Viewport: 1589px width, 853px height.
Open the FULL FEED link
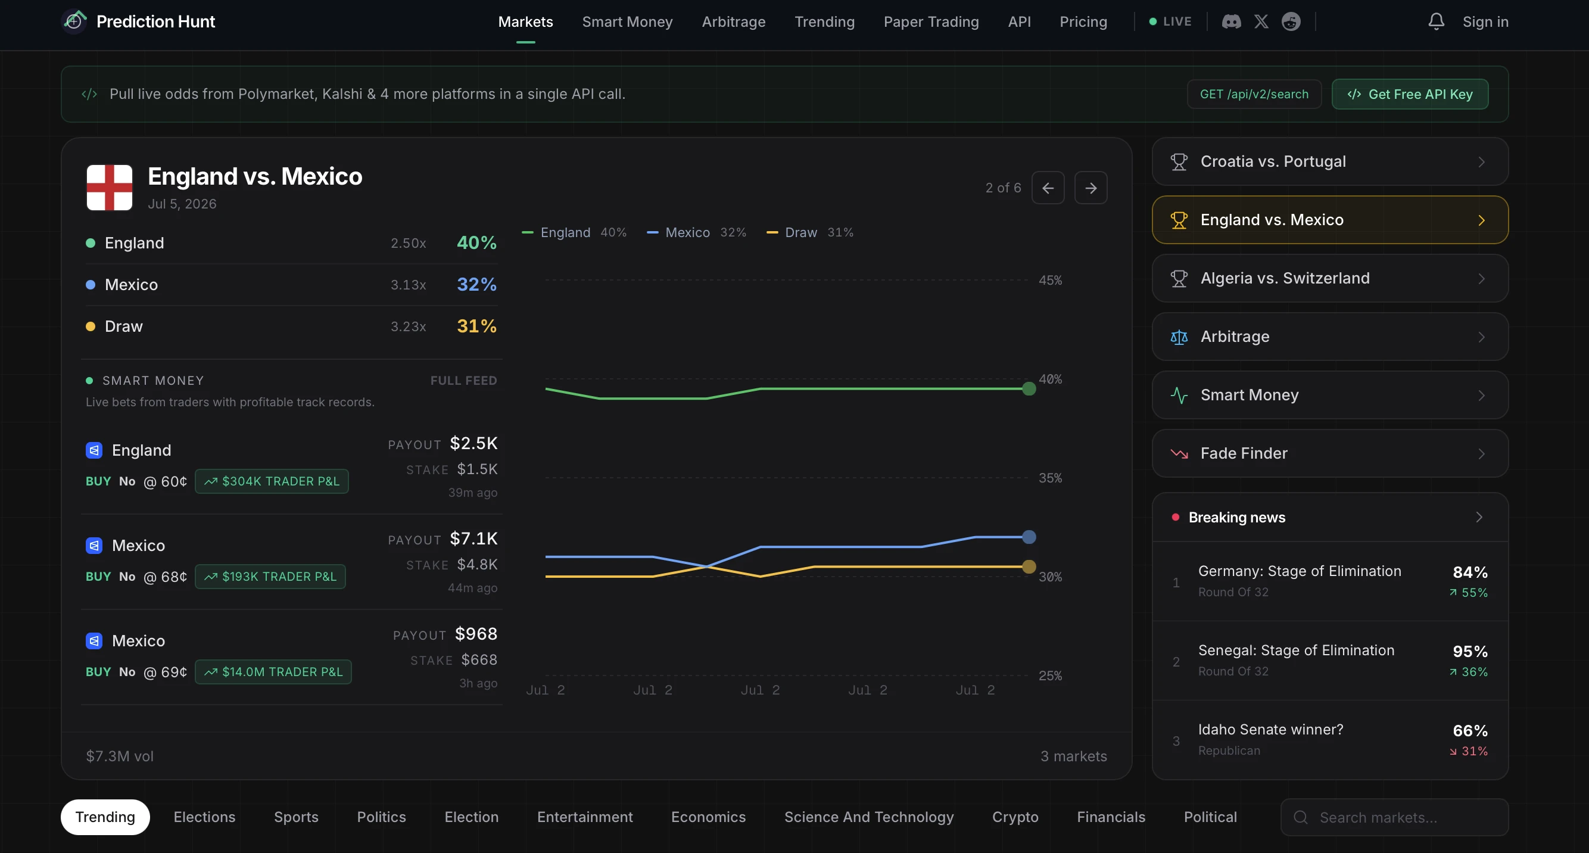[x=464, y=381]
